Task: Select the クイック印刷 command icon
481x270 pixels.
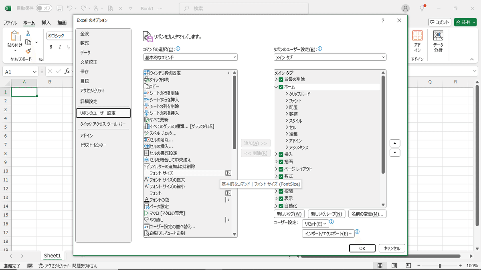Action: point(146,80)
